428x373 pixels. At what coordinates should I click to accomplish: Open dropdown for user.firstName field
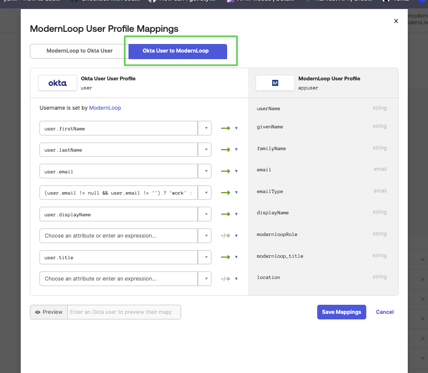click(x=204, y=128)
